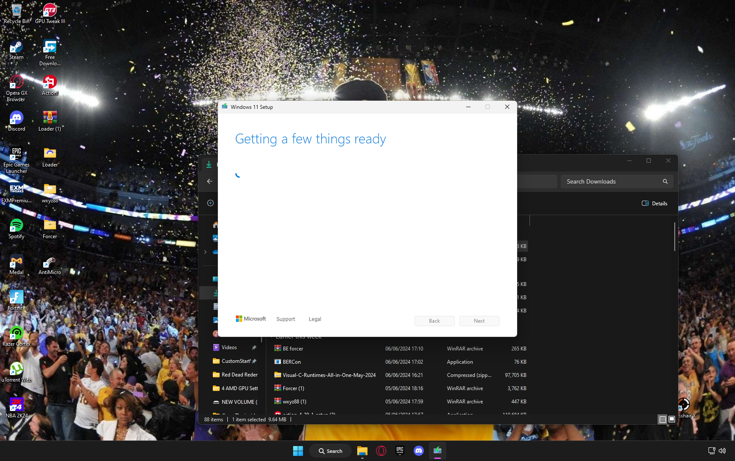Click the New button in Explorer
This screenshot has height=461, width=735.
211,203
